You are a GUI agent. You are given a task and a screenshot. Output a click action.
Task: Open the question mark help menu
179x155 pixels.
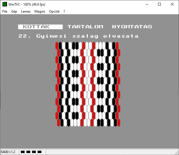pyautogui.click(x=64, y=11)
